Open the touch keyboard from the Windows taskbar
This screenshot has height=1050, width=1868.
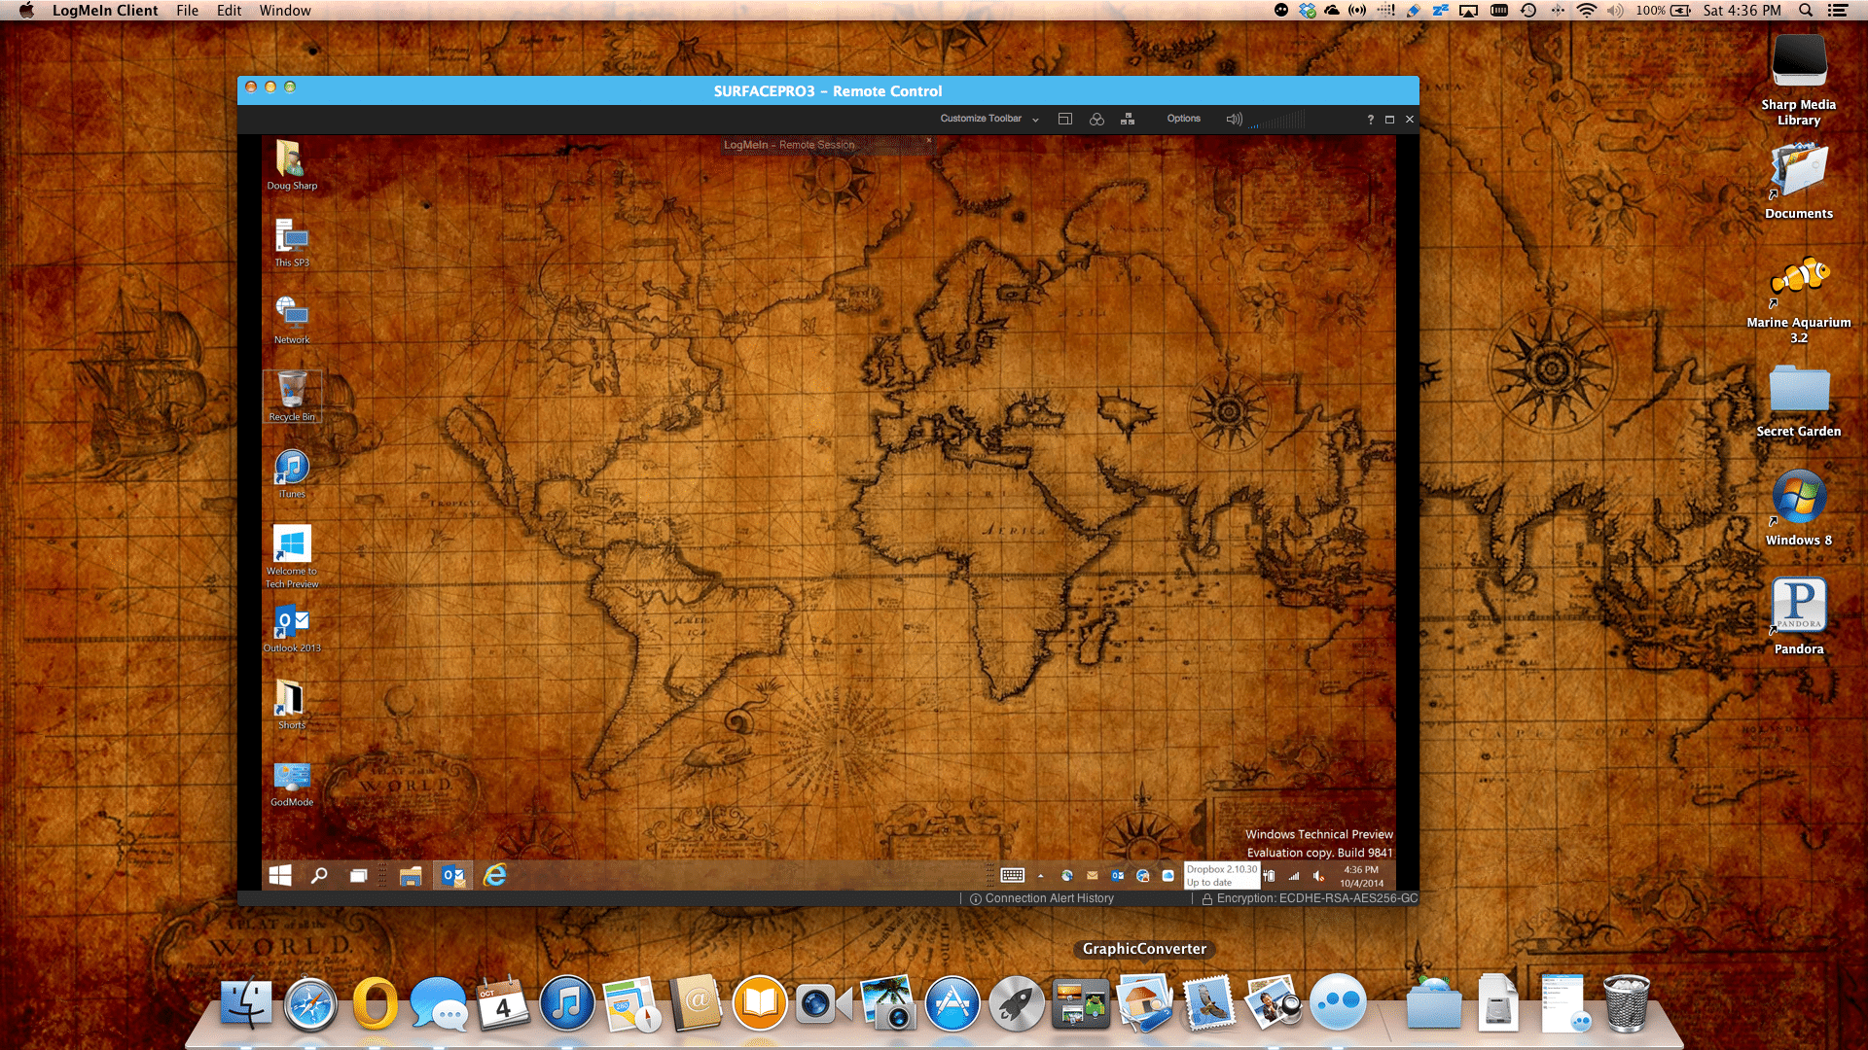coord(1013,876)
